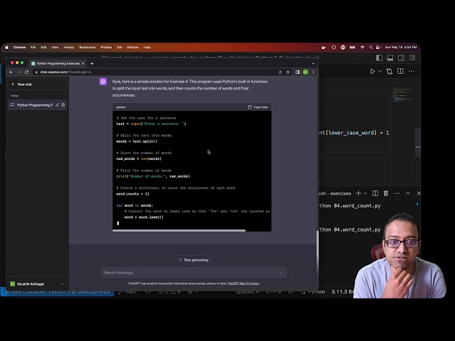Open terminal panel more actions dots

[x=397, y=193]
